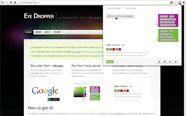
Task: Go to the ISSUES page in navigation
Action: [x=57, y=32]
